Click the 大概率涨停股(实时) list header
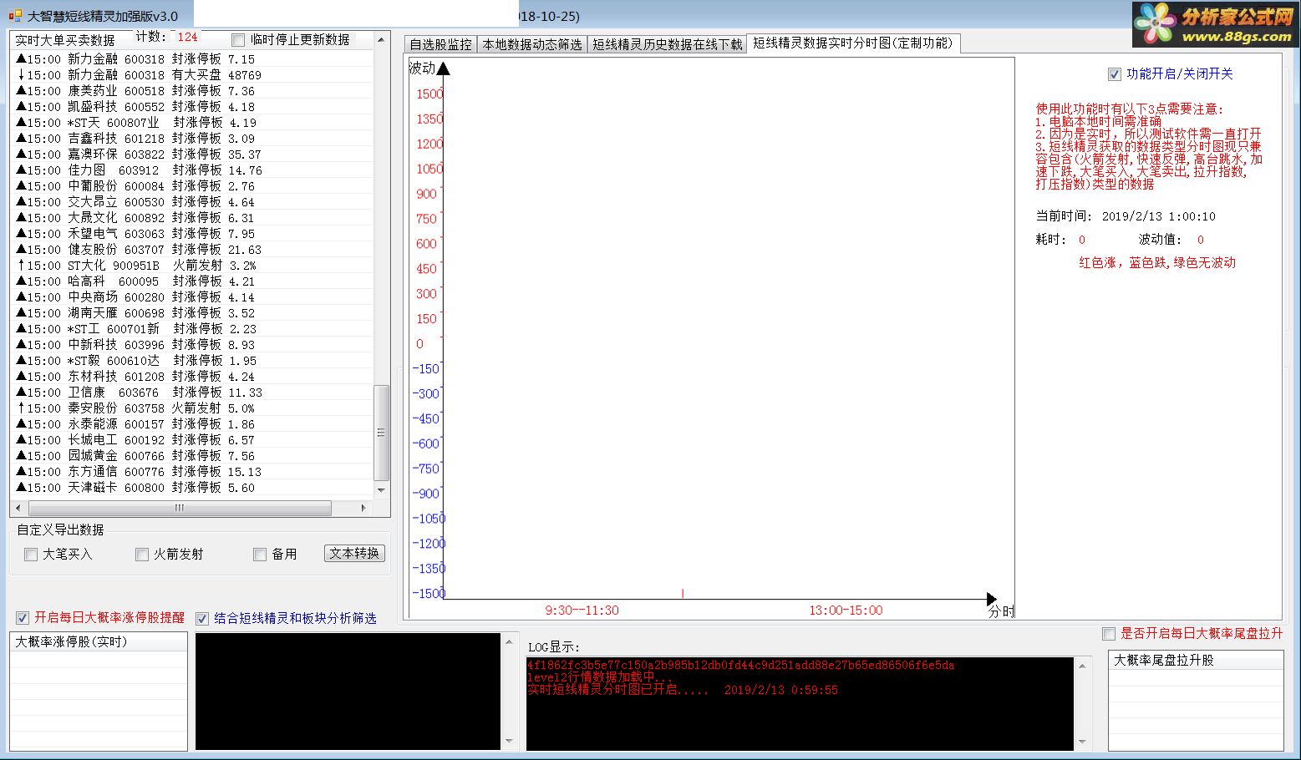Image resolution: width=1301 pixels, height=760 pixels. coord(99,641)
